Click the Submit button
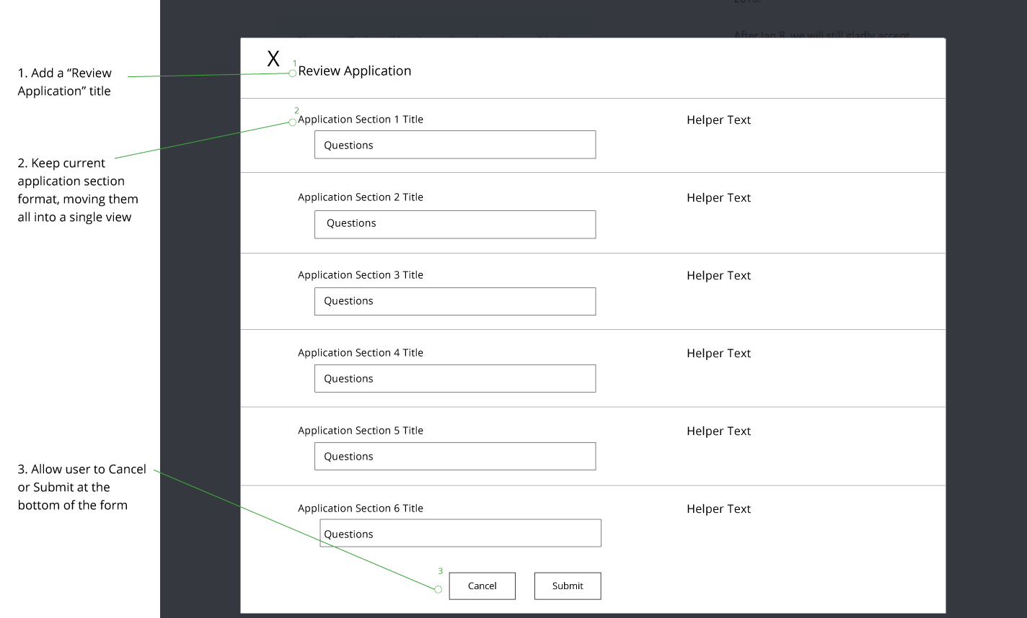1027x618 pixels. [568, 586]
